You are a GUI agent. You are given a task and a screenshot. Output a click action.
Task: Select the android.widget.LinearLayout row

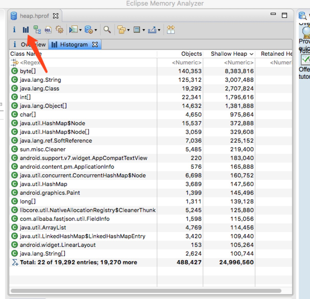point(151,245)
